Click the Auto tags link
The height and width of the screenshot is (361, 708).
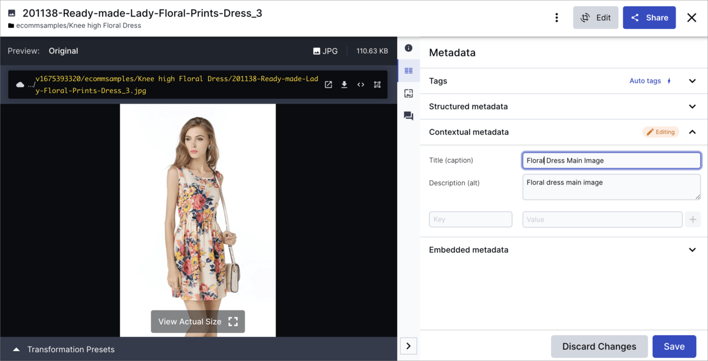point(650,81)
